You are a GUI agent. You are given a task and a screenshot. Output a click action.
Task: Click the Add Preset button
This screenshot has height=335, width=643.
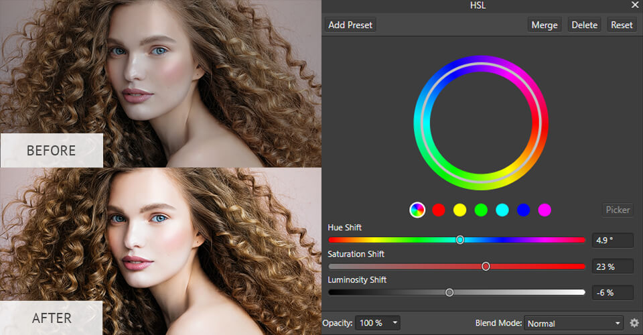350,25
